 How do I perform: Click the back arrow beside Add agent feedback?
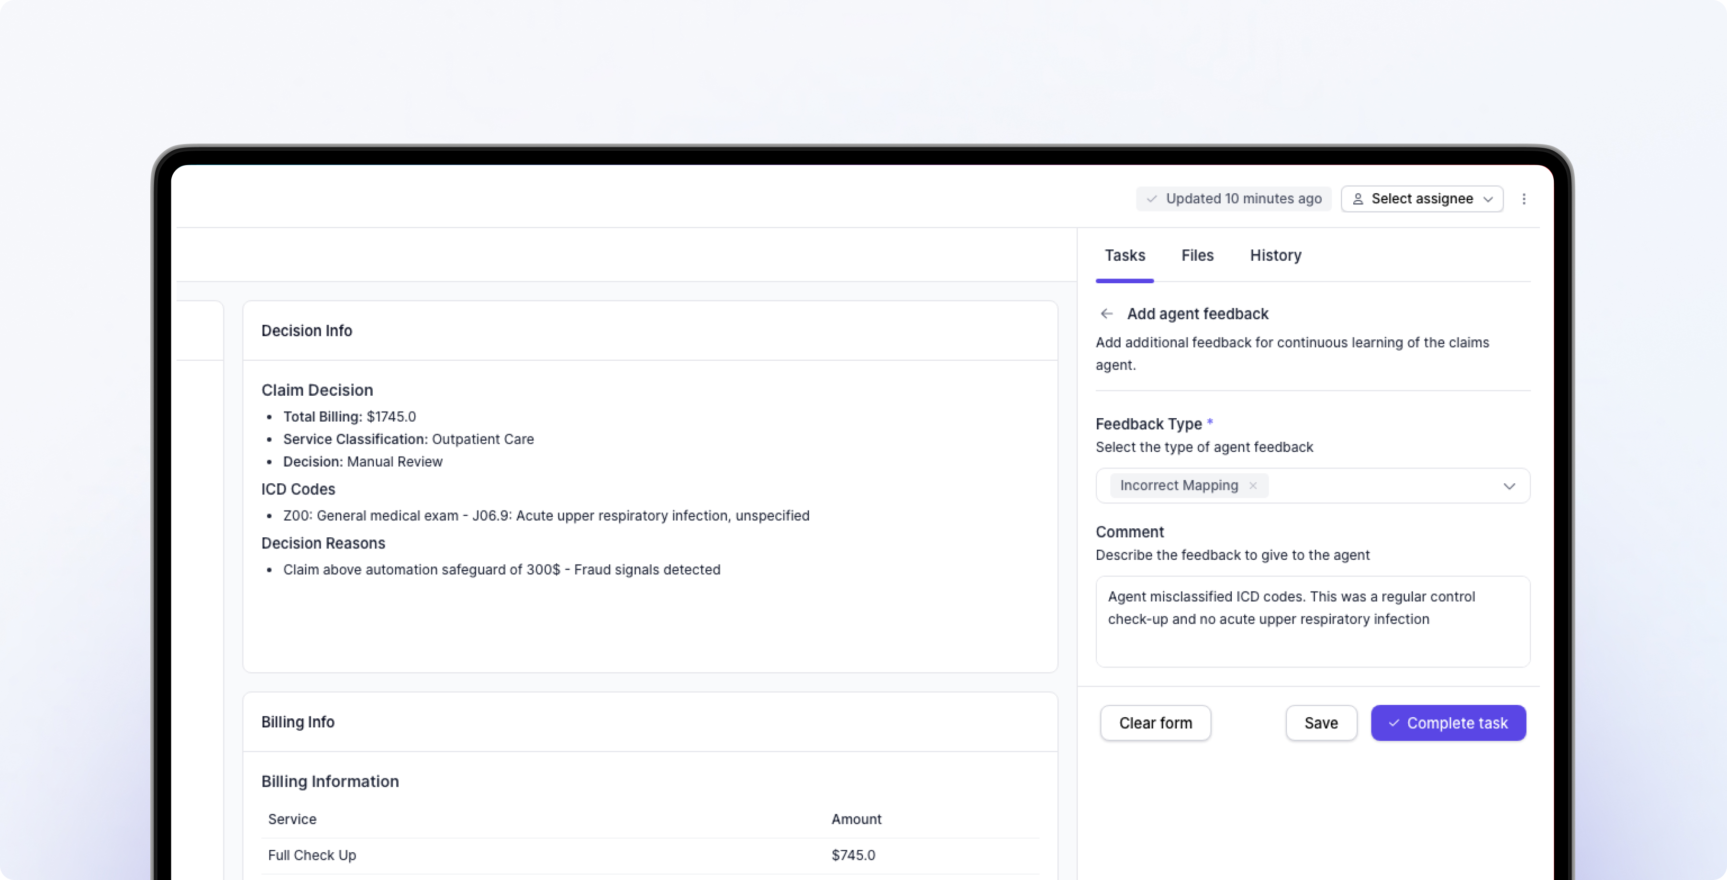(1106, 313)
